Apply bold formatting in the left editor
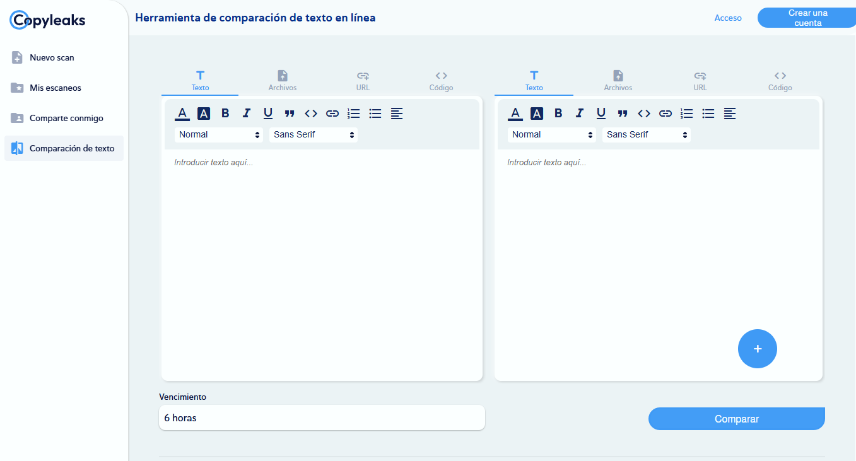The image size is (856, 461). click(x=225, y=113)
